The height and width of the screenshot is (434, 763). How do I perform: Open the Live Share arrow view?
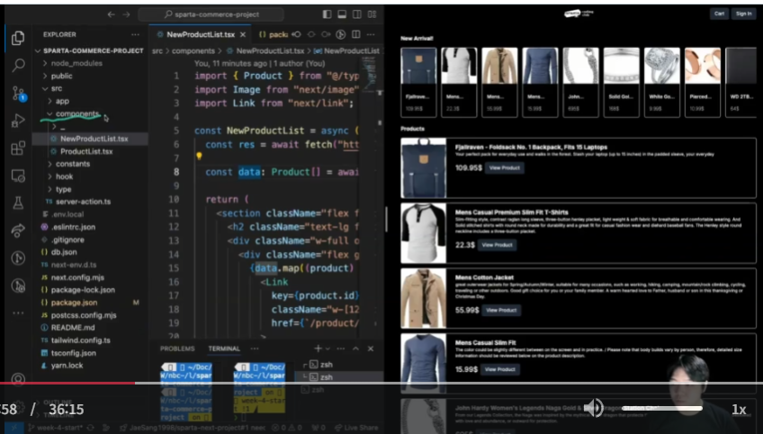(x=18, y=231)
